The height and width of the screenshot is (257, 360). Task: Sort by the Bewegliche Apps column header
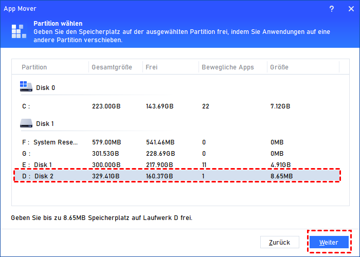point(227,67)
